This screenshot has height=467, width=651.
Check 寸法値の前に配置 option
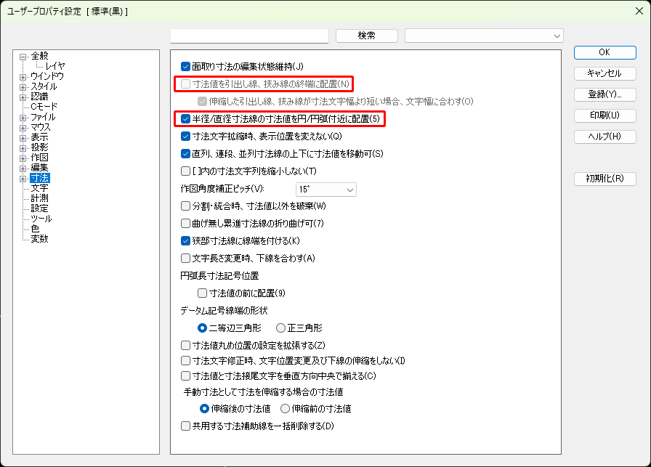(203, 293)
